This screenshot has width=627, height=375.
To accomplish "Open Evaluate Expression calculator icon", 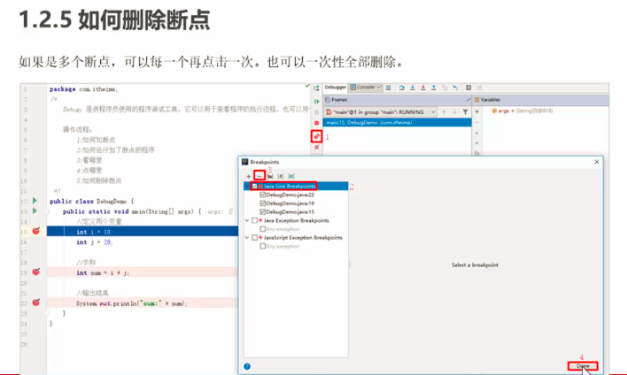I will (468, 88).
